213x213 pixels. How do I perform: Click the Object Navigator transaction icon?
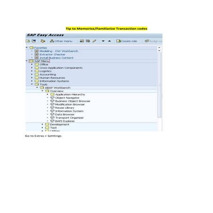pos(52,98)
